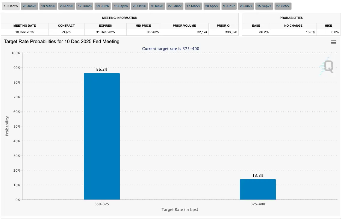The image size is (342, 219).
Task: Go to the 17 Jun26 meeting tab
Action: coord(85,6)
